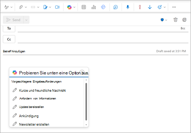Click the To recipients button
Image resolution: width=191 pixels, height=133 pixels.
(9, 29)
